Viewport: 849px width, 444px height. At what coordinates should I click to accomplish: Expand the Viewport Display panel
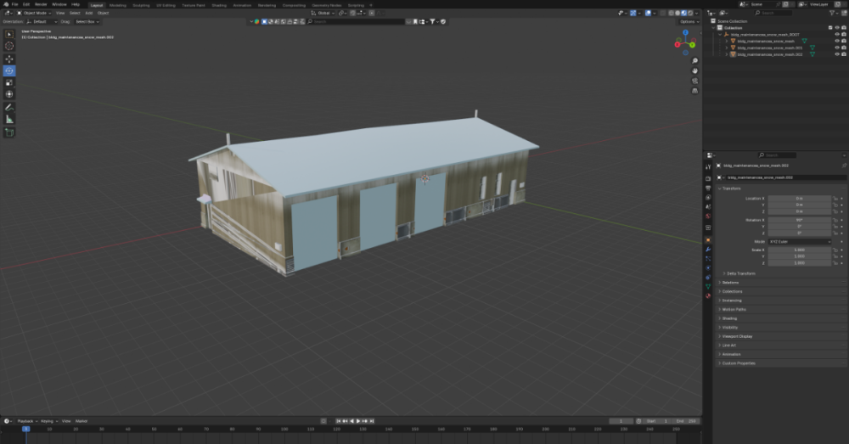(x=737, y=336)
